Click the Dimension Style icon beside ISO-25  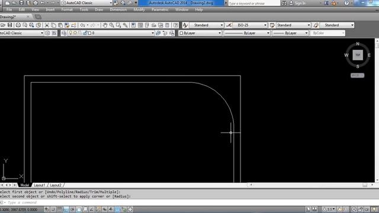[229, 25]
